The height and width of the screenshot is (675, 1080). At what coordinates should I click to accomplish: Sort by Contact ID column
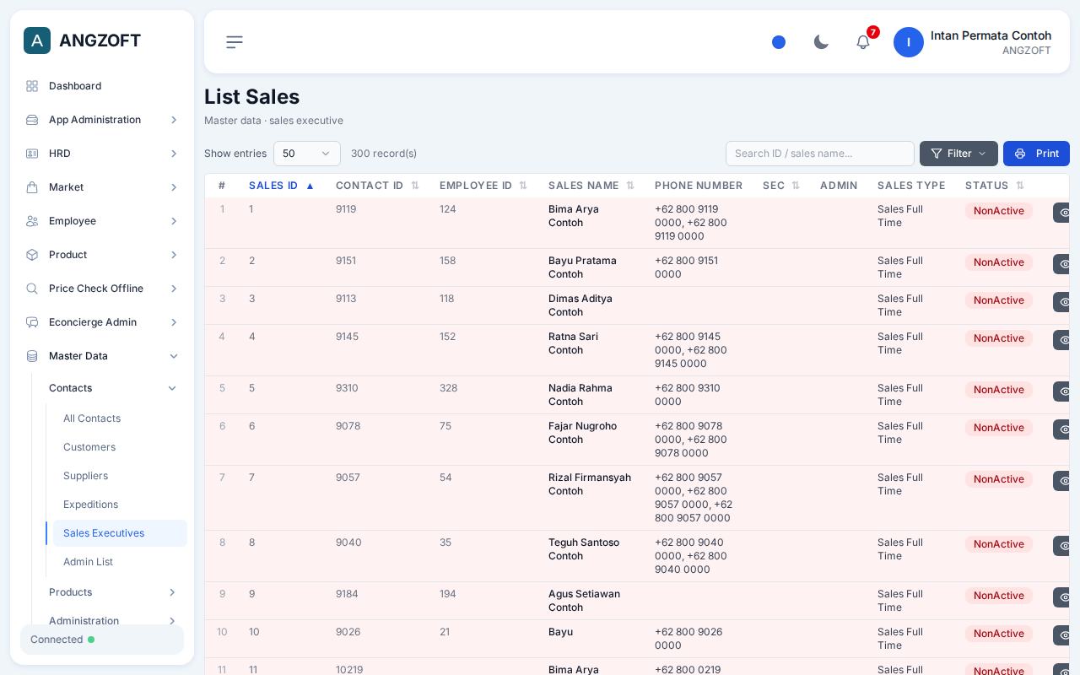[377, 186]
